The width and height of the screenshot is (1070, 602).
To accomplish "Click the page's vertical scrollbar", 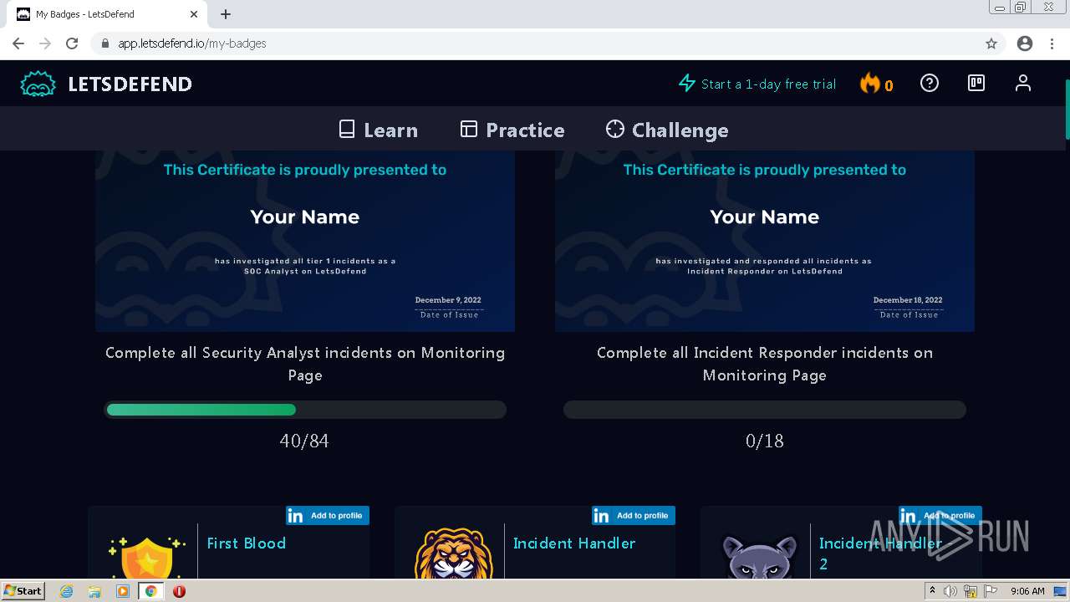I will click(x=1067, y=109).
